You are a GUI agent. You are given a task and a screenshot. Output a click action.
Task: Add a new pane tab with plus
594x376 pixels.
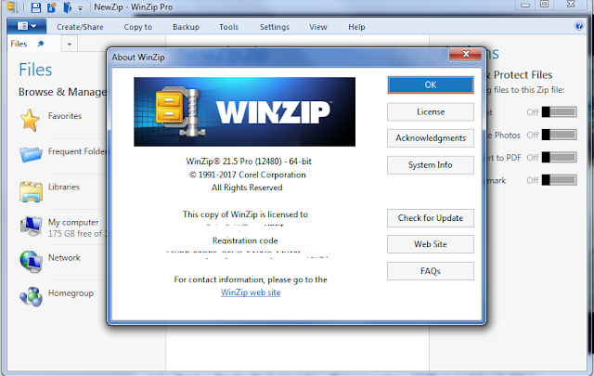point(70,45)
